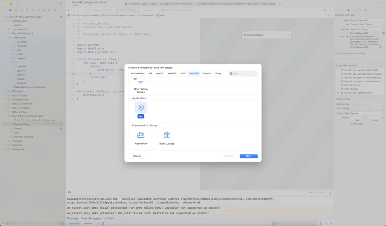Click the Location folder chooser icon
Image resolution: width=386 pixels, height=226 pixels.
(x=383, y=33)
